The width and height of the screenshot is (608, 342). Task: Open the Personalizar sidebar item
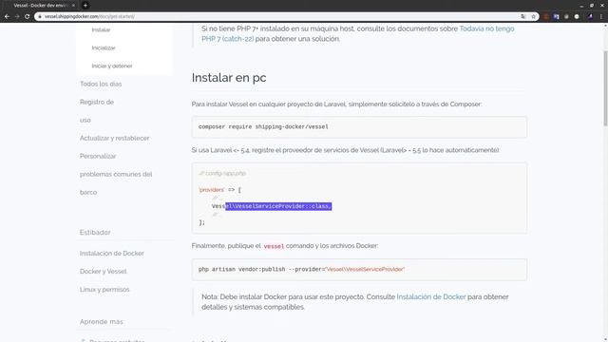98,156
